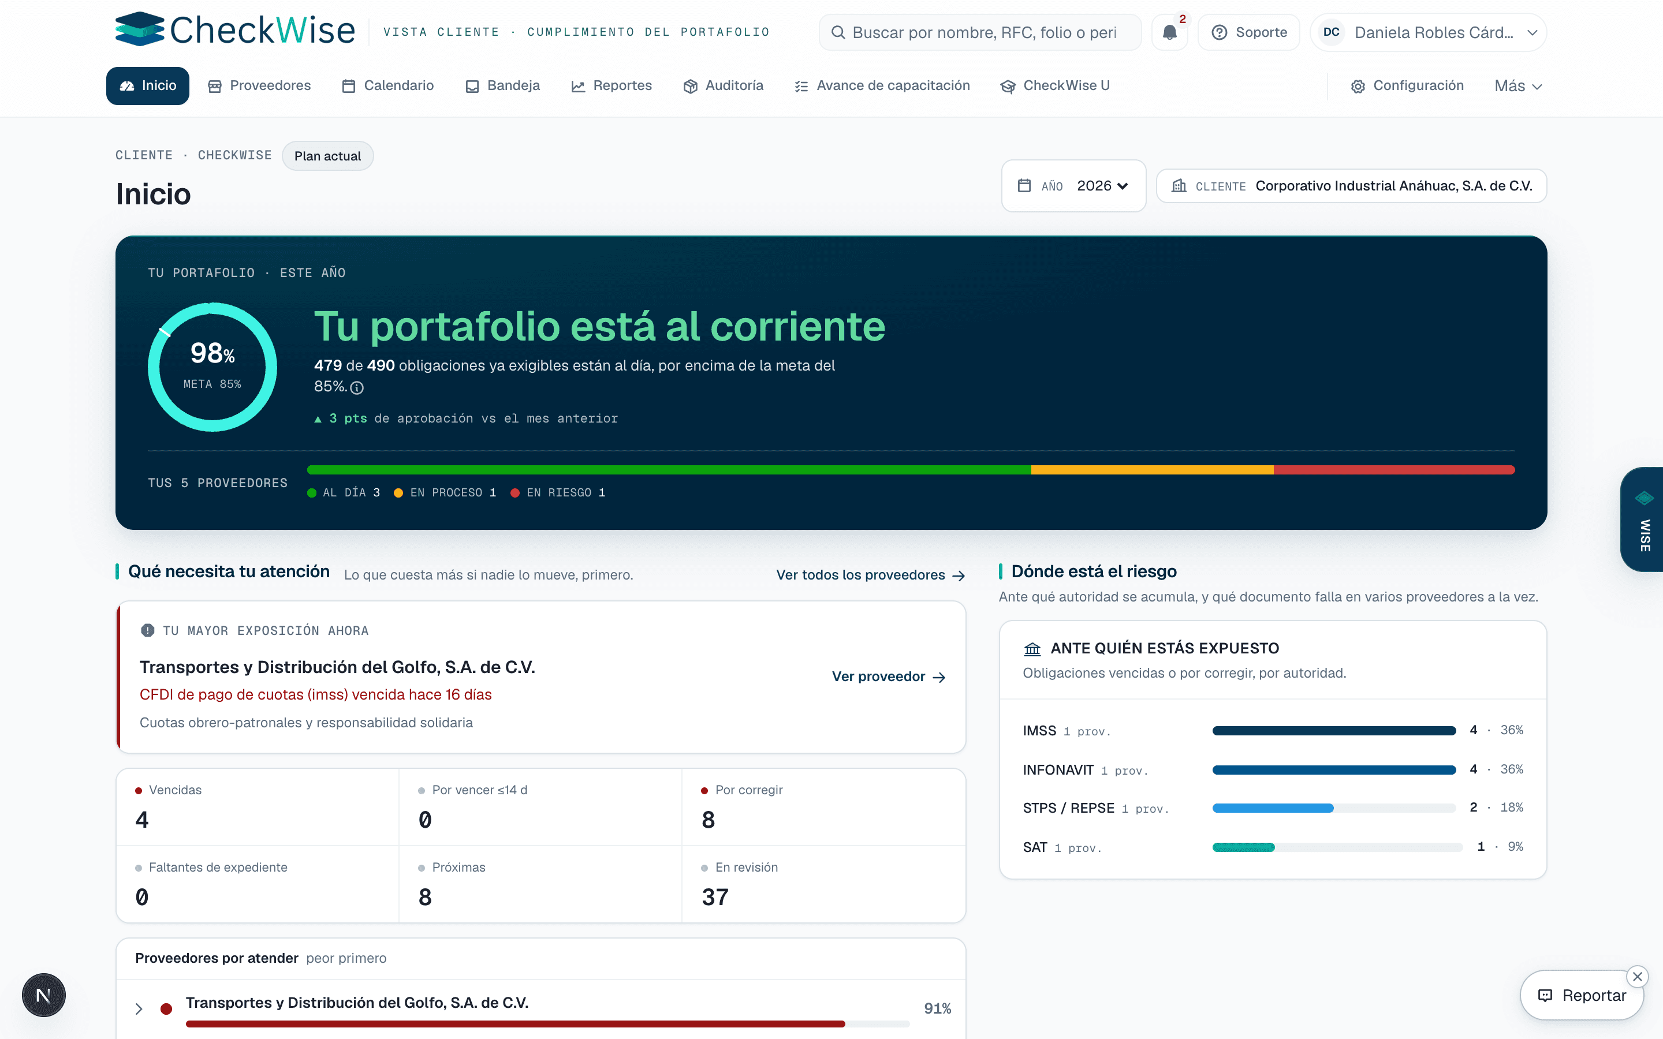
Task: Click the En revisión tile
Action: click(823, 884)
